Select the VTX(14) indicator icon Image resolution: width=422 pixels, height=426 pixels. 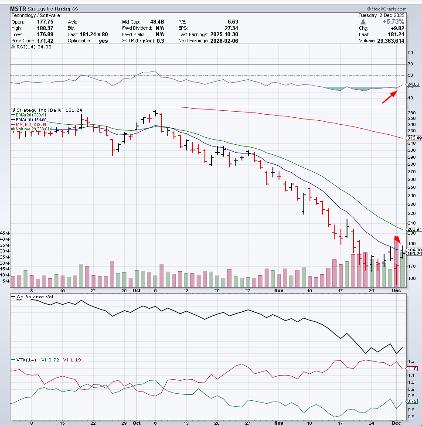(x=14, y=360)
